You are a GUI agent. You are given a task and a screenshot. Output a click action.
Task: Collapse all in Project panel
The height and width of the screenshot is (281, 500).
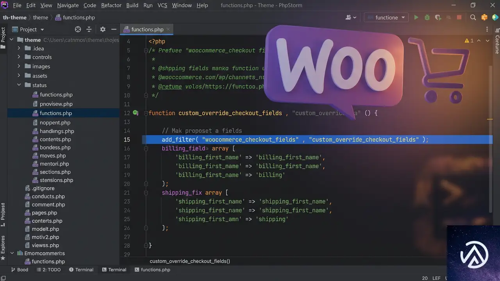click(x=89, y=29)
